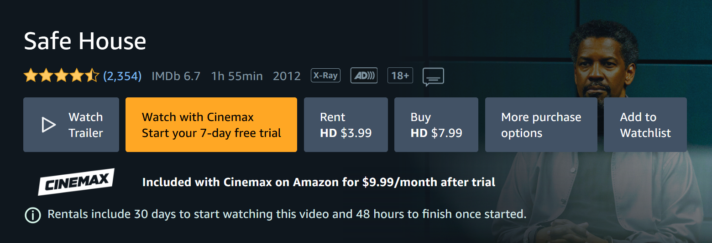Click the Cinemax logo

[76, 182]
